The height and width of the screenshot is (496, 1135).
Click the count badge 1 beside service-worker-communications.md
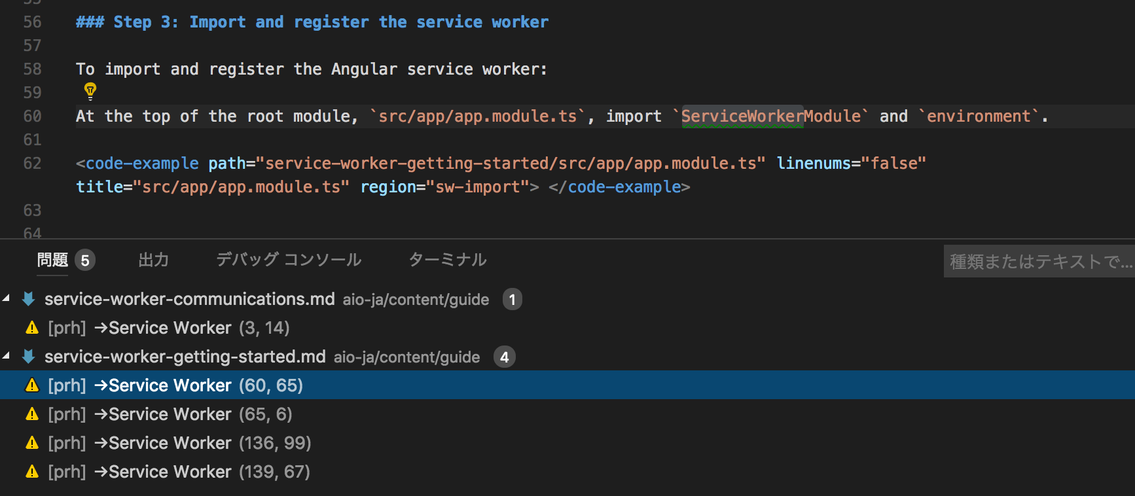point(513,299)
